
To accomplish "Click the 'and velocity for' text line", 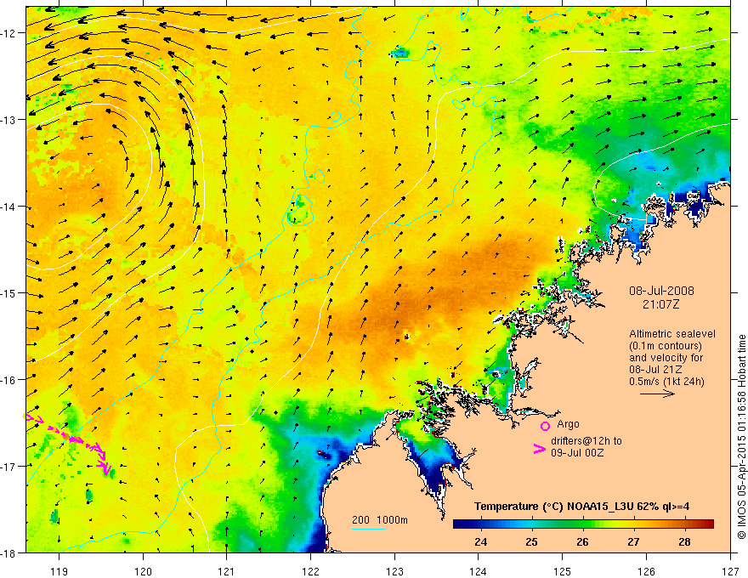I will [666, 357].
